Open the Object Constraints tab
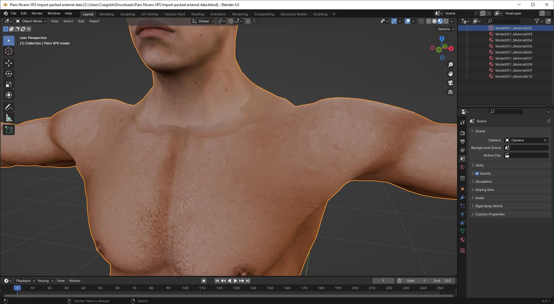 click(463, 223)
